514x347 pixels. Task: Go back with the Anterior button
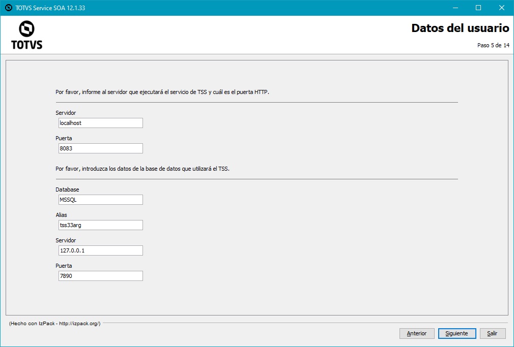pyautogui.click(x=417, y=333)
